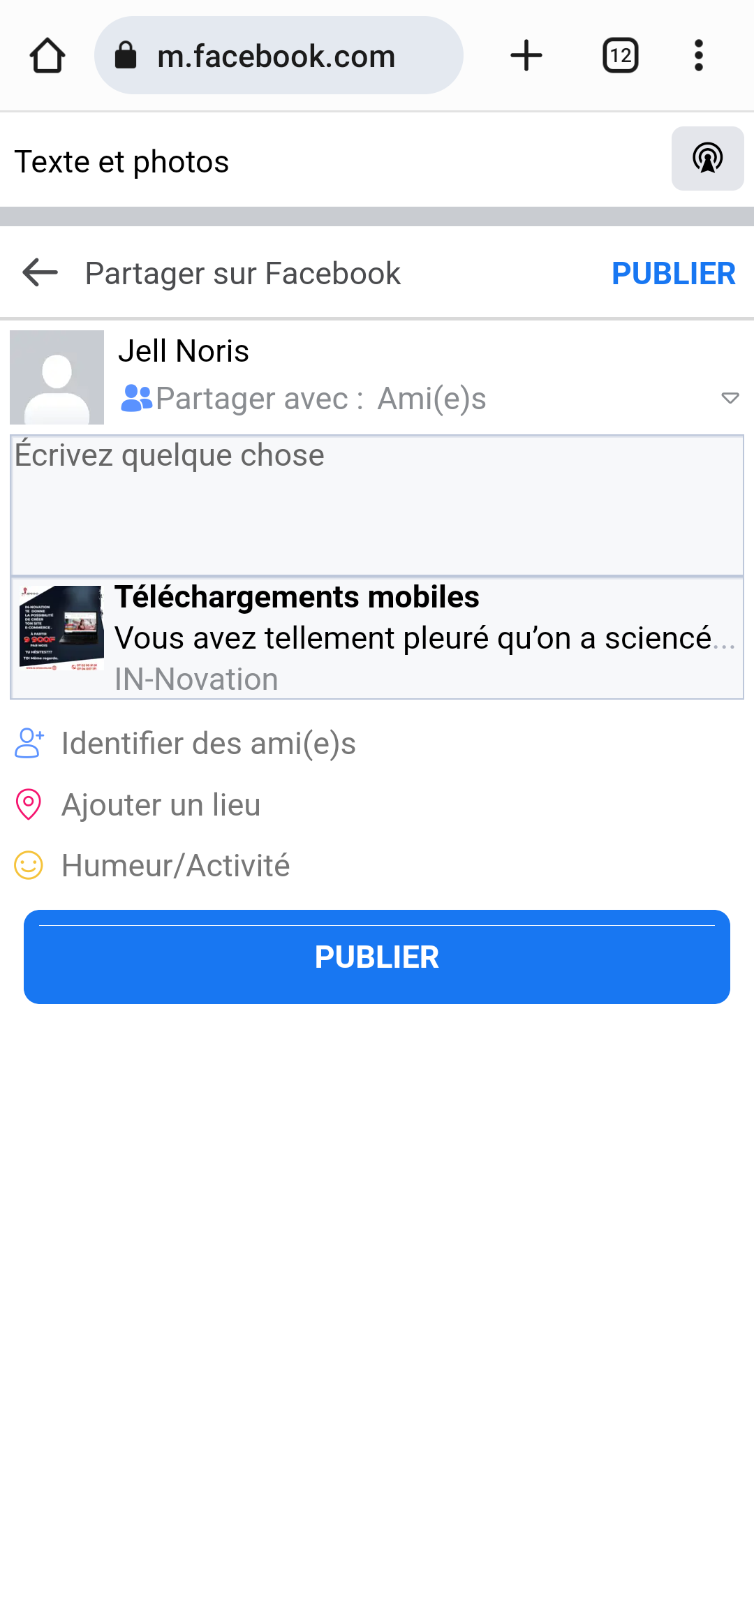
Task: Tap the padlock icon in address bar
Action: 126,56
